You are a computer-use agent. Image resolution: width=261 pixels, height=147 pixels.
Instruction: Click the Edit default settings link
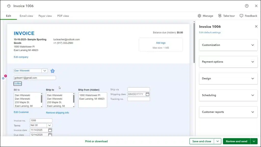click(210, 32)
